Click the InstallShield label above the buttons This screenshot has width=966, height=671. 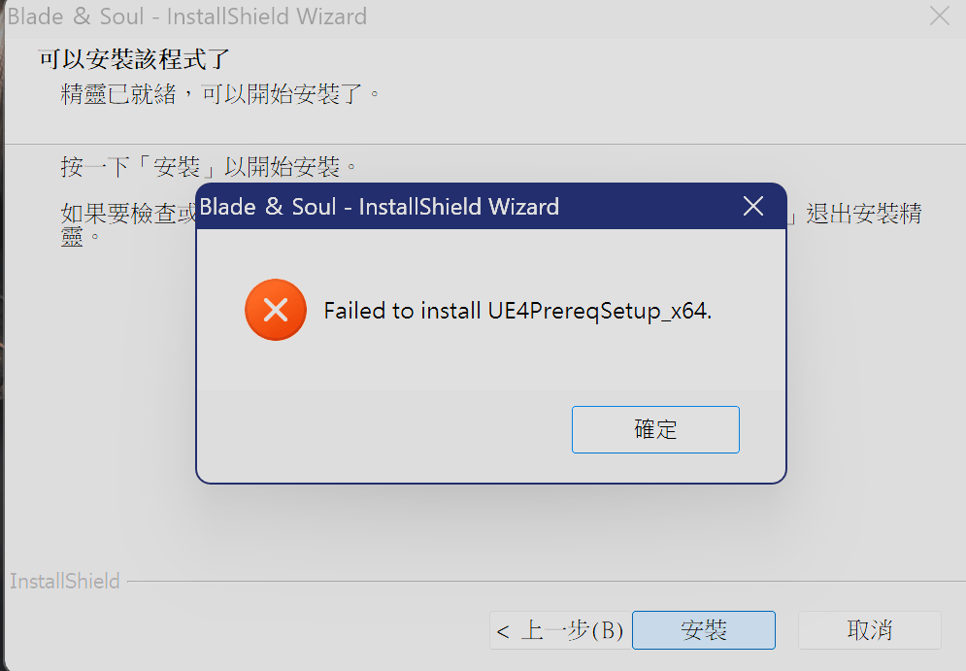pos(65,581)
